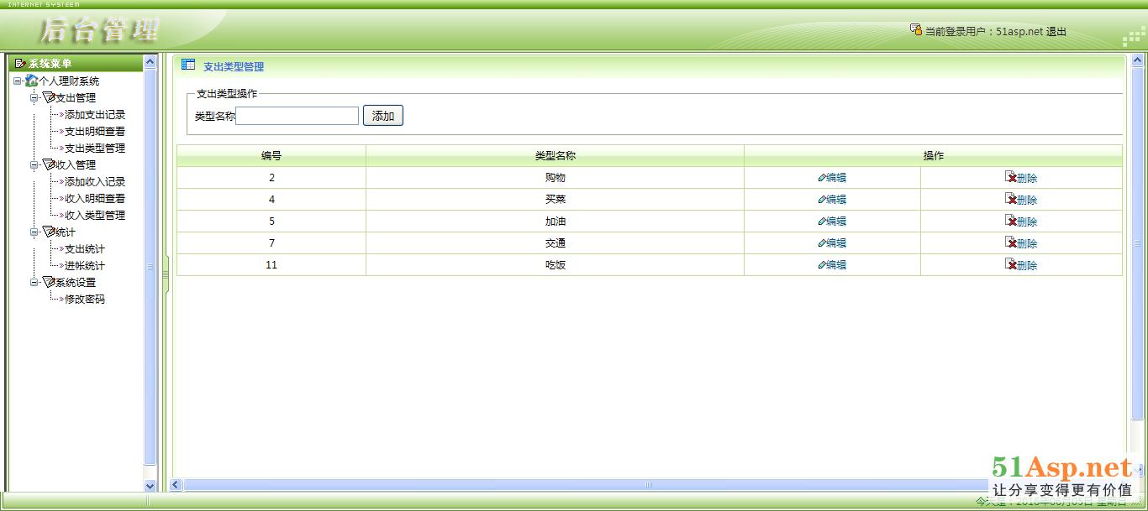1148x511 pixels.
Task: Click the delete icon for 买菜 row
Action: (1010, 199)
